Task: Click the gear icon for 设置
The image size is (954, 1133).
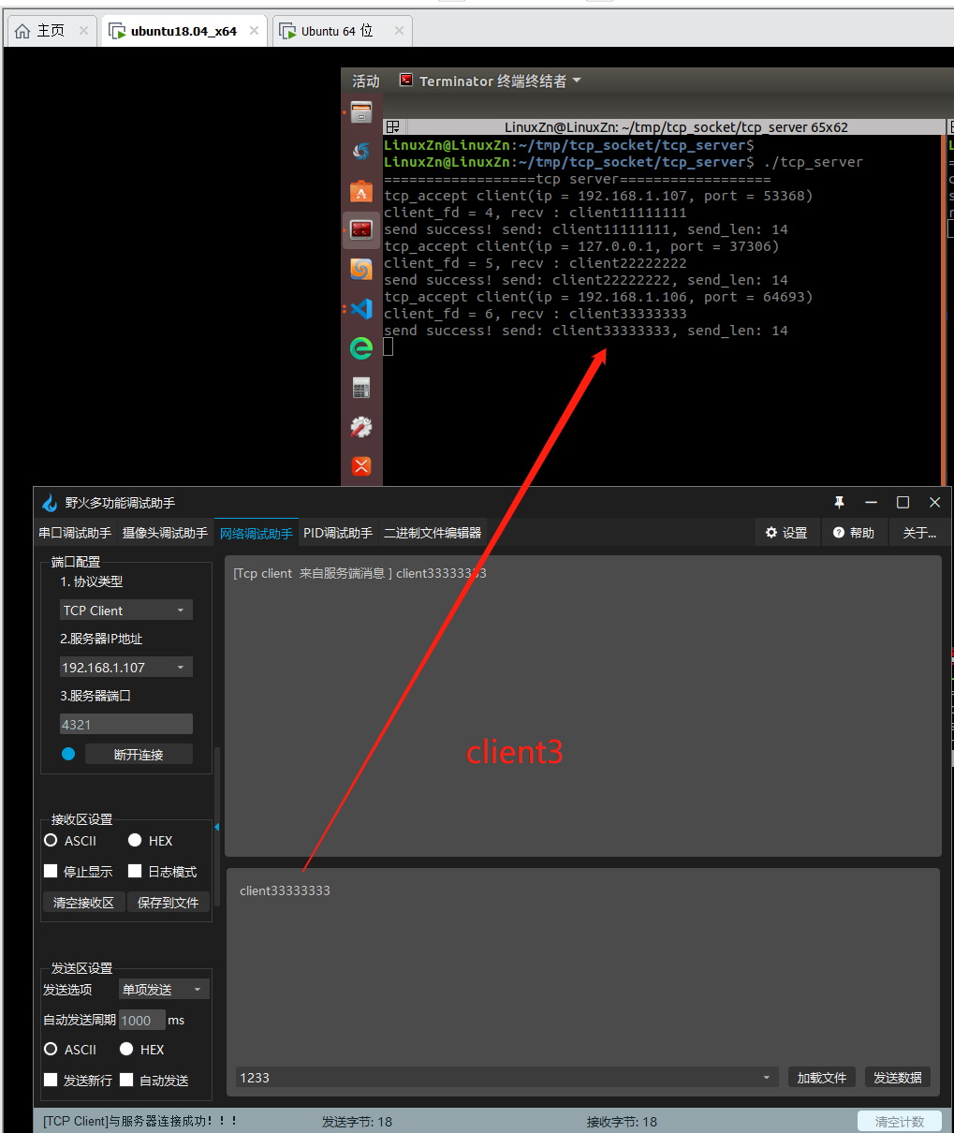Action: click(x=771, y=533)
